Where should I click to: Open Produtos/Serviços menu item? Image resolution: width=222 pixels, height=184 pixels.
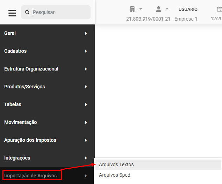(x=24, y=87)
